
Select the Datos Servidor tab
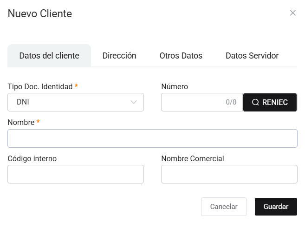252,56
